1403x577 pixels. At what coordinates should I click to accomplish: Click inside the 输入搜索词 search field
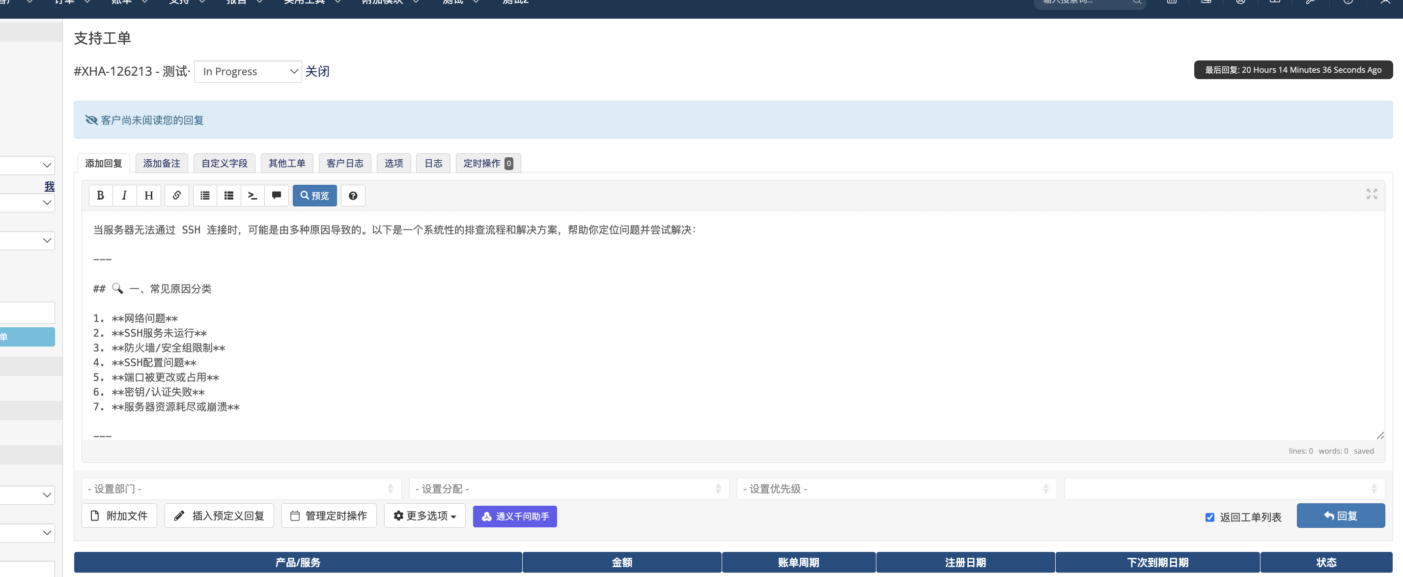click(1084, 1)
